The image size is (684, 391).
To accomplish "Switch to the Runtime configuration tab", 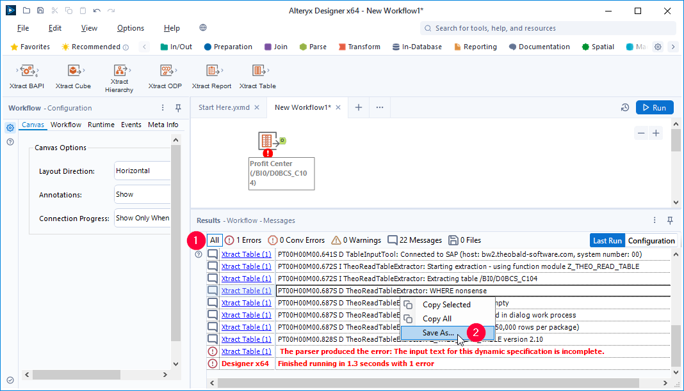I will pos(101,125).
